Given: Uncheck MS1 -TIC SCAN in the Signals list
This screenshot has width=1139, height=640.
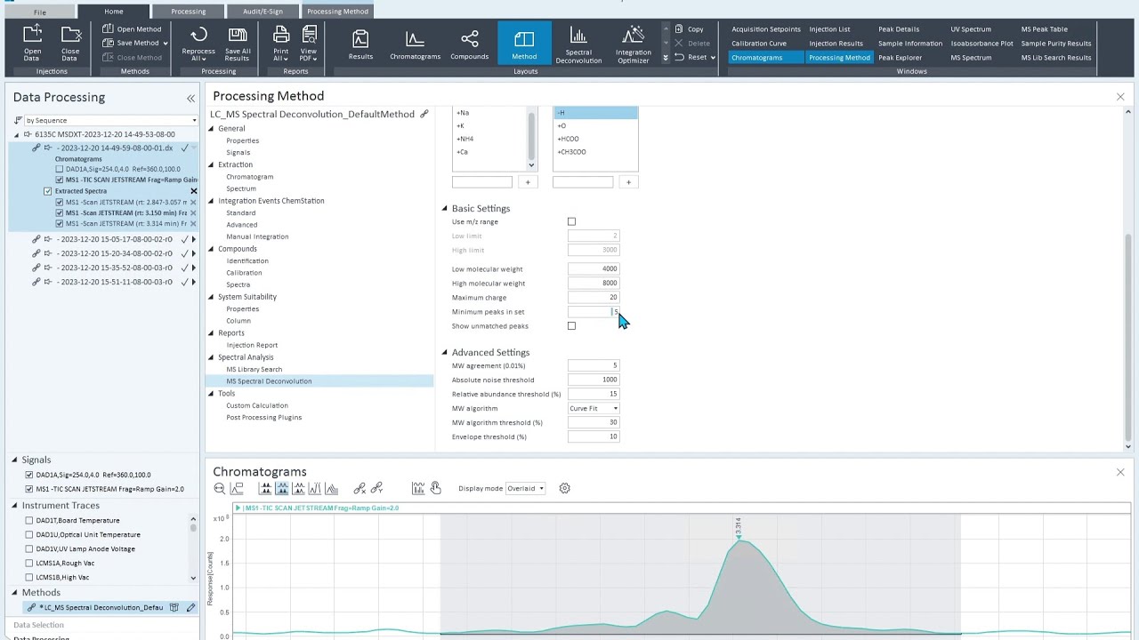Looking at the screenshot, I should pyautogui.click(x=29, y=489).
